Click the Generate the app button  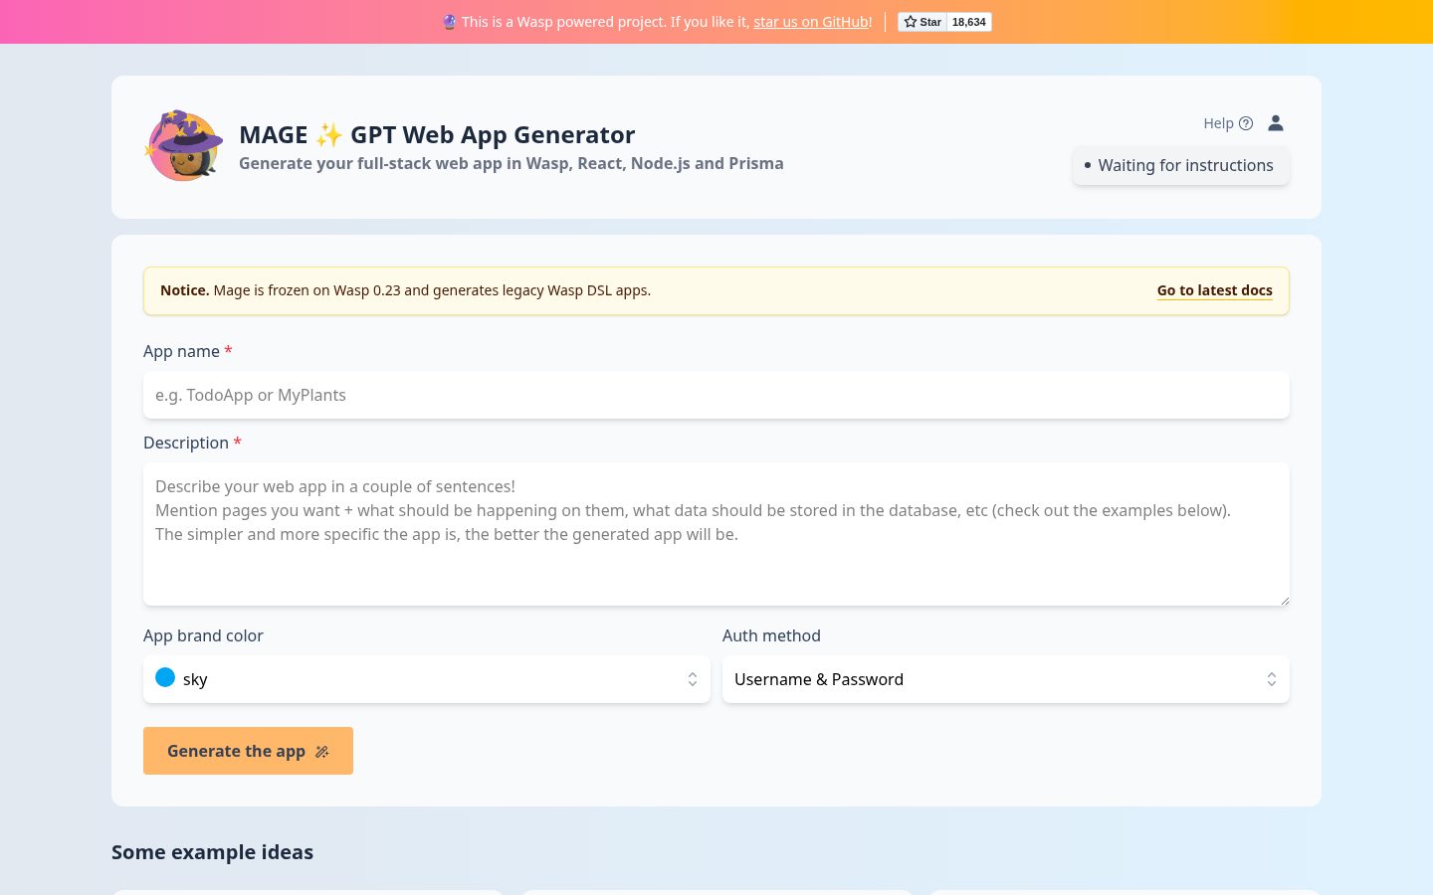(248, 751)
